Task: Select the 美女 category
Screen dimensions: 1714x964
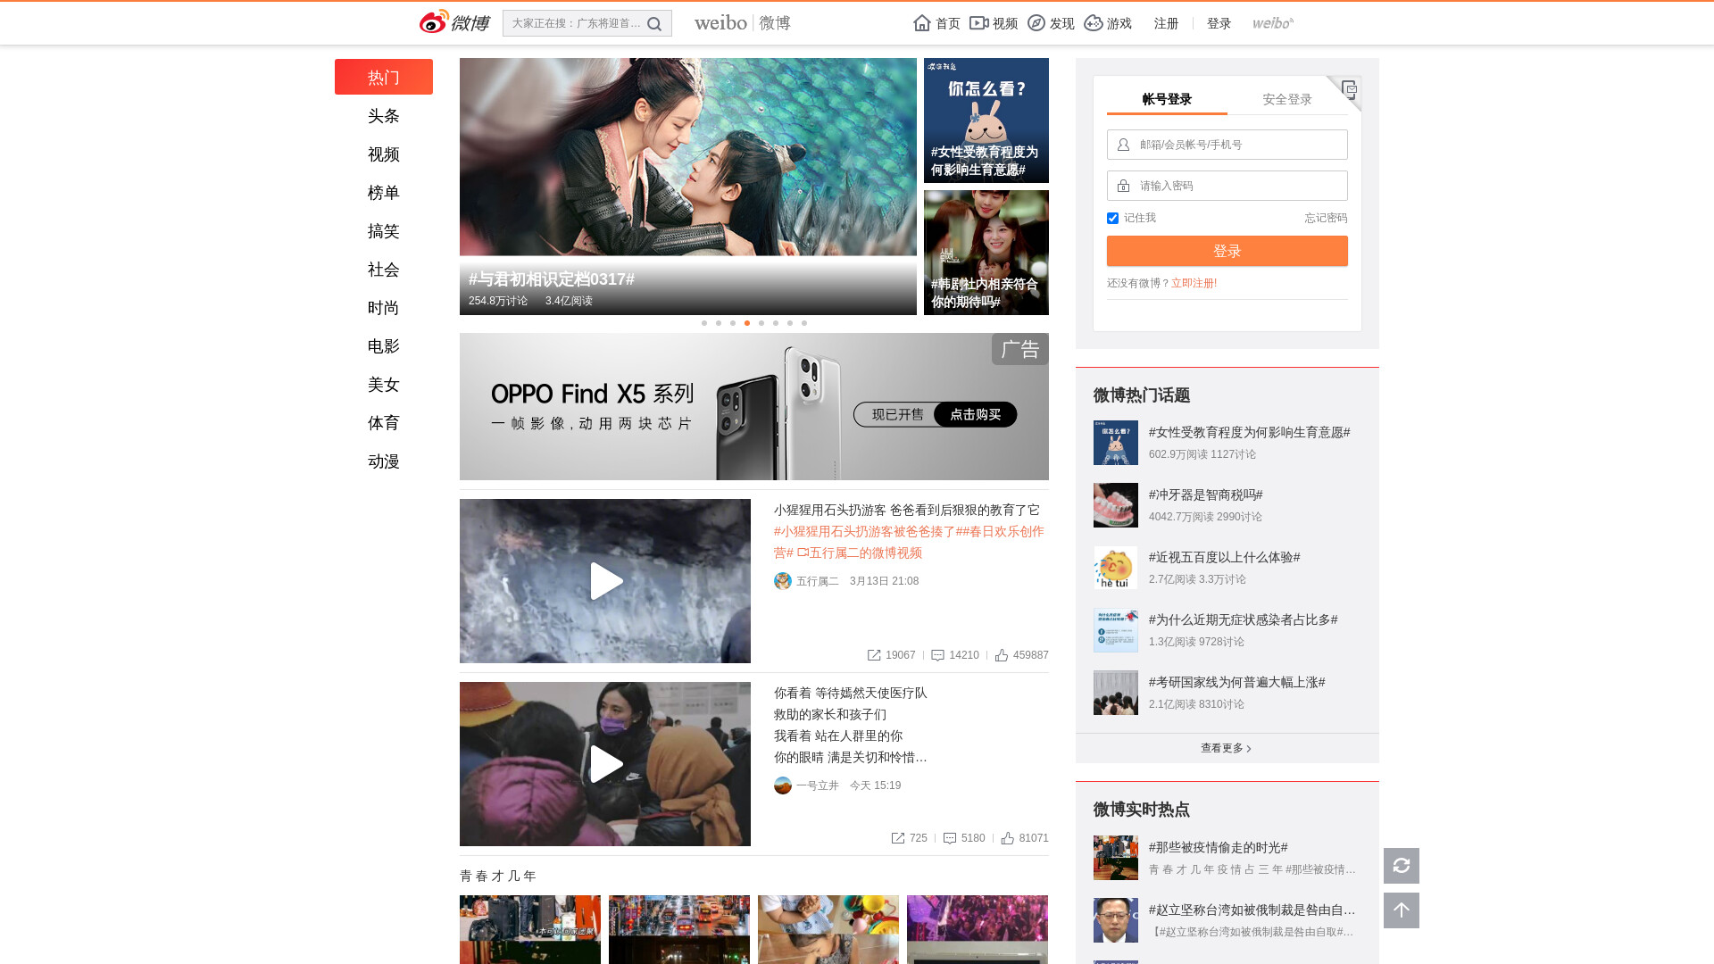Action: pyautogui.click(x=384, y=385)
